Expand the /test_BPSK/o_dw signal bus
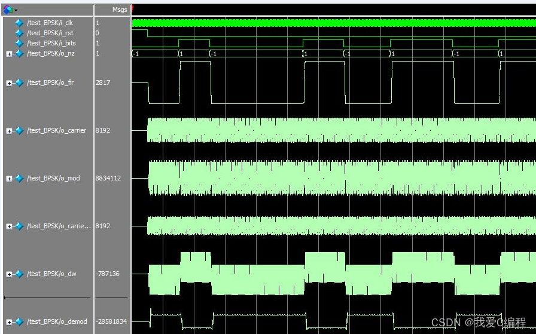The width and height of the screenshot is (536, 334). [9, 274]
